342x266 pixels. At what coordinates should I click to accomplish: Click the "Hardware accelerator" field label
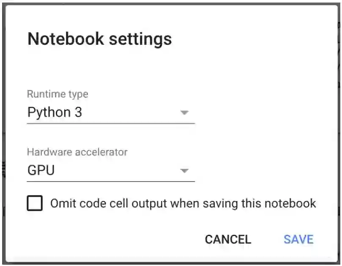pyautogui.click(x=77, y=152)
